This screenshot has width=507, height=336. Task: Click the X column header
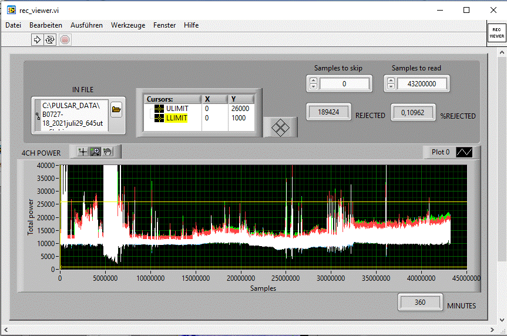tap(215, 99)
